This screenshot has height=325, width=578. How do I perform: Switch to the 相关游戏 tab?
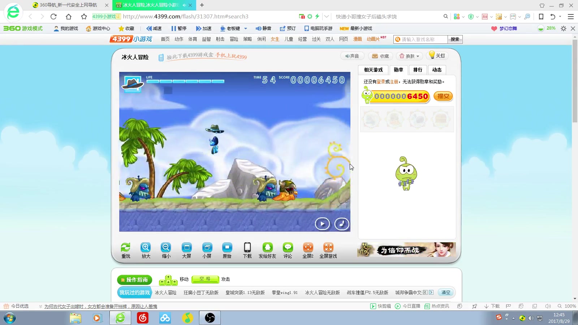coord(373,70)
